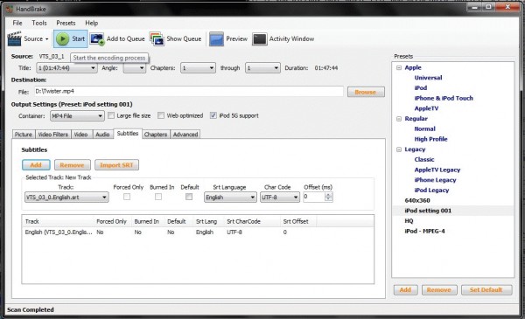Open the through chapter dropdown
The width and height of the screenshot is (525, 319).
click(262, 68)
